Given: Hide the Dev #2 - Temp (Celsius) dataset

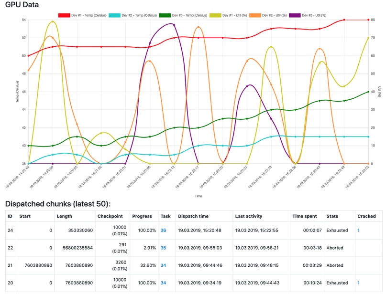Looking at the screenshot, I should [136, 15].
